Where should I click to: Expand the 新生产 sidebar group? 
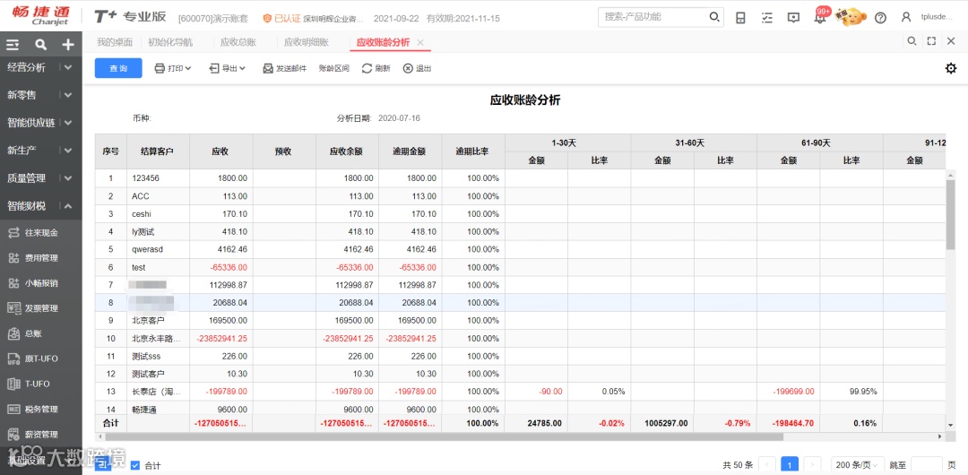[68, 150]
